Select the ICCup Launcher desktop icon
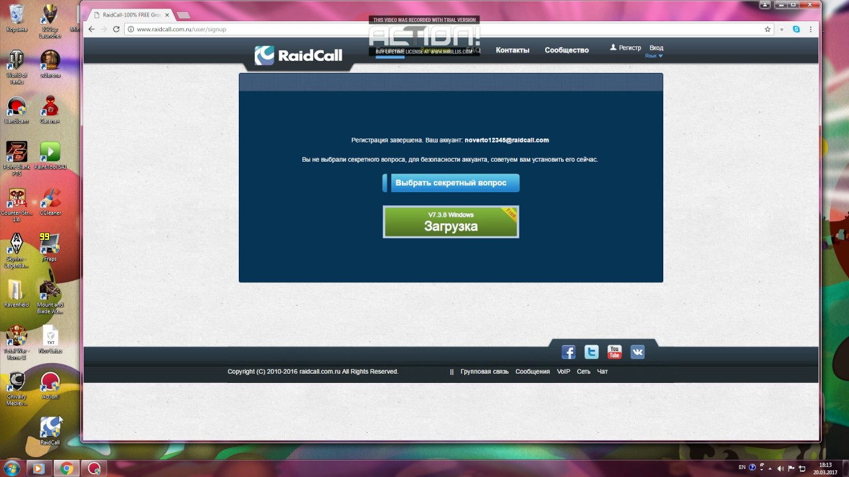This screenshot has width=849, height=477. click(50, 21)
